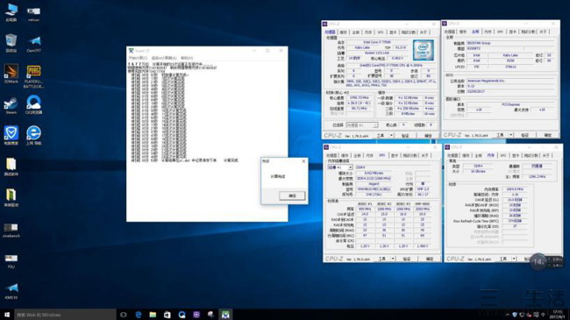Screen dimensions: 570x320
Task: Open QQ Browser from the taskbar
Action: (182, 315)
